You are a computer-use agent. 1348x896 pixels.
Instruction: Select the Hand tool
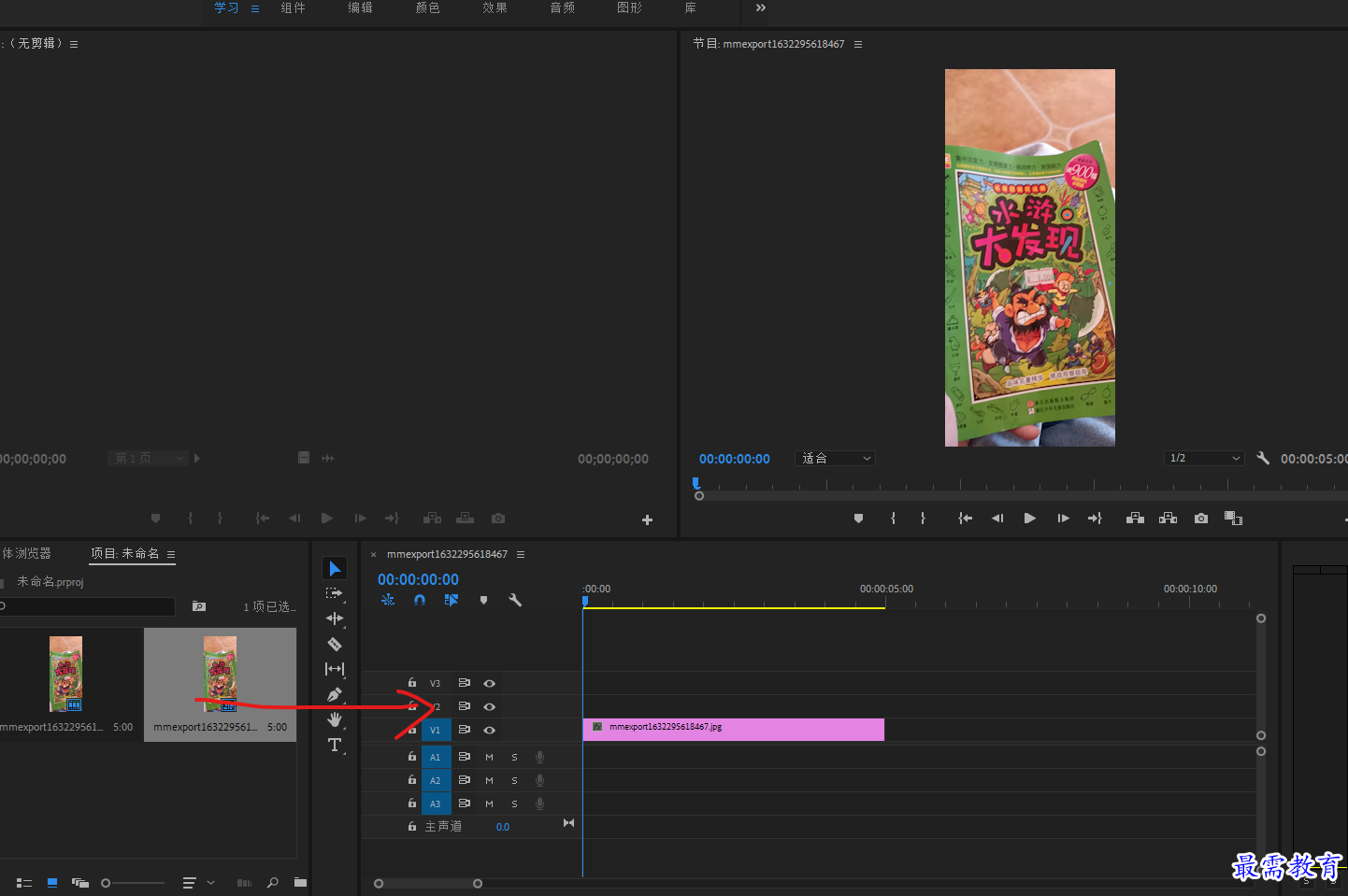pyautogui.click(x=335, y=719)
